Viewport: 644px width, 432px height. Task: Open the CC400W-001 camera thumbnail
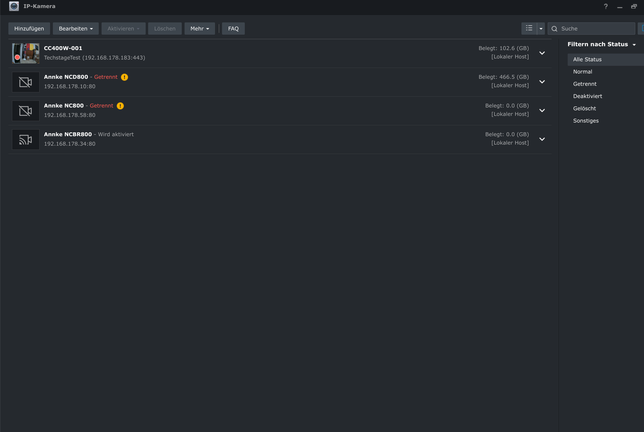click(x=26, y=54)
